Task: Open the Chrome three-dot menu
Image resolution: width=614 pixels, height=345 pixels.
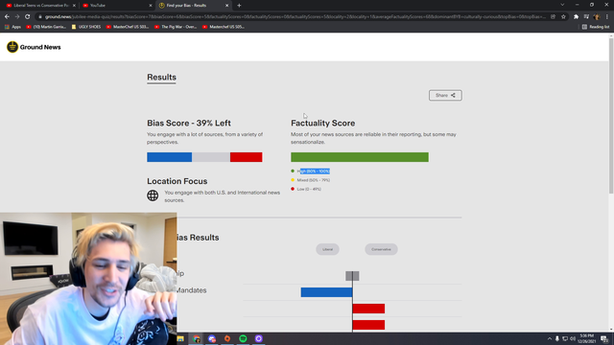Action: click(607, 17)
